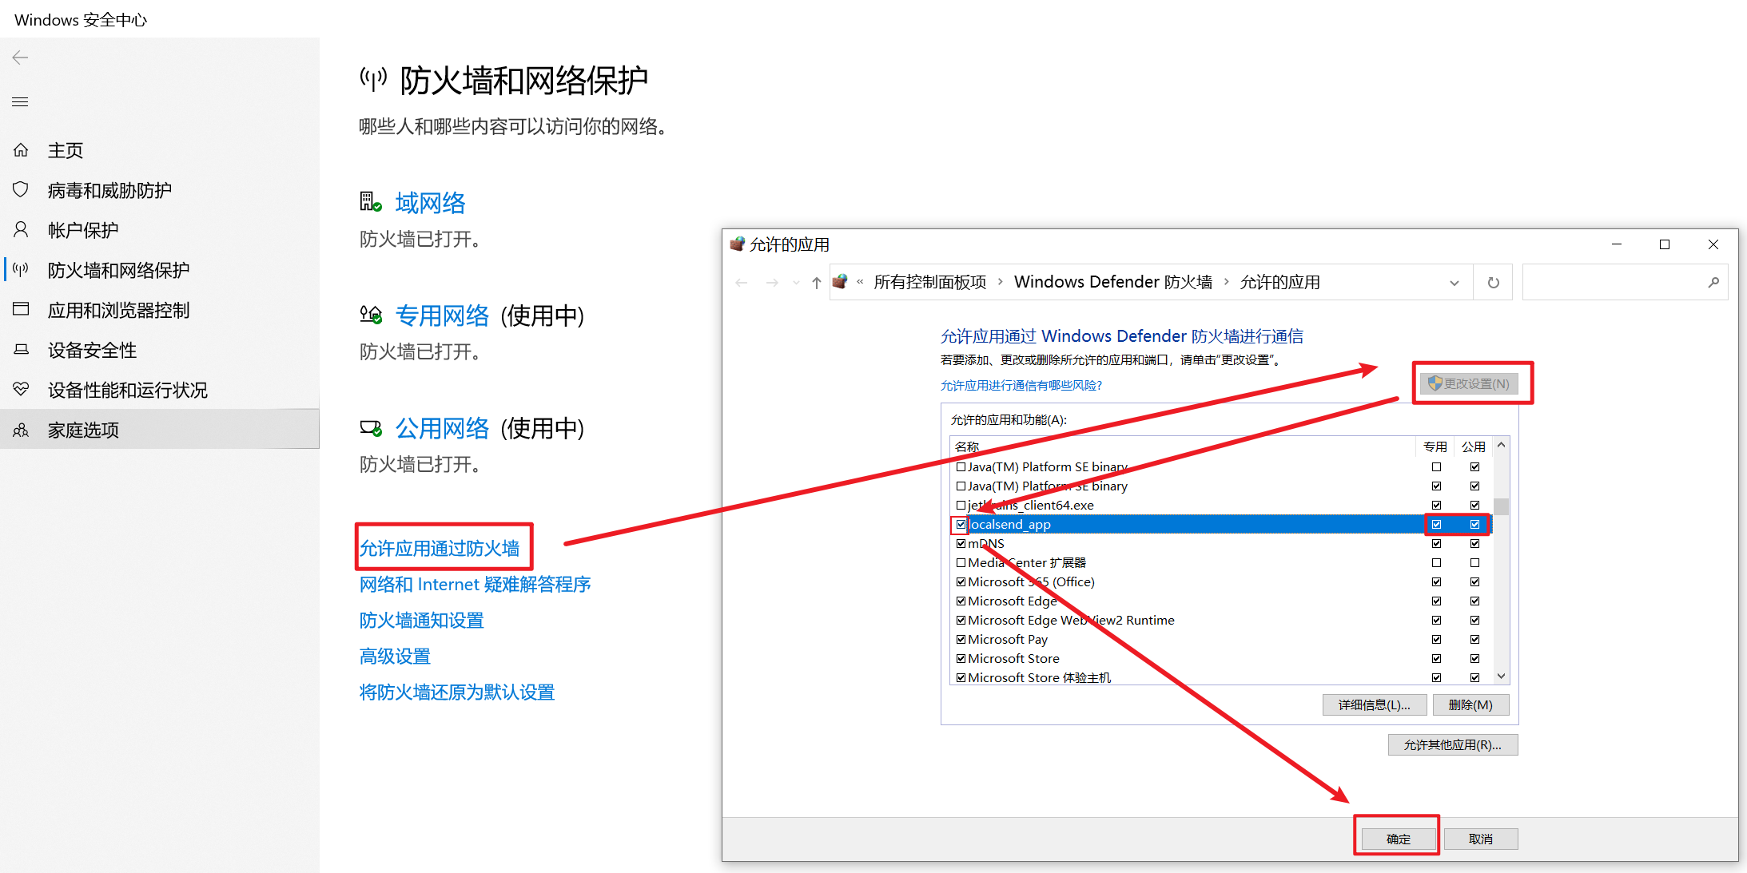This screenshot has height=873, width=1747.
Task: Click the virus protection shield icon
Action: 21,190
